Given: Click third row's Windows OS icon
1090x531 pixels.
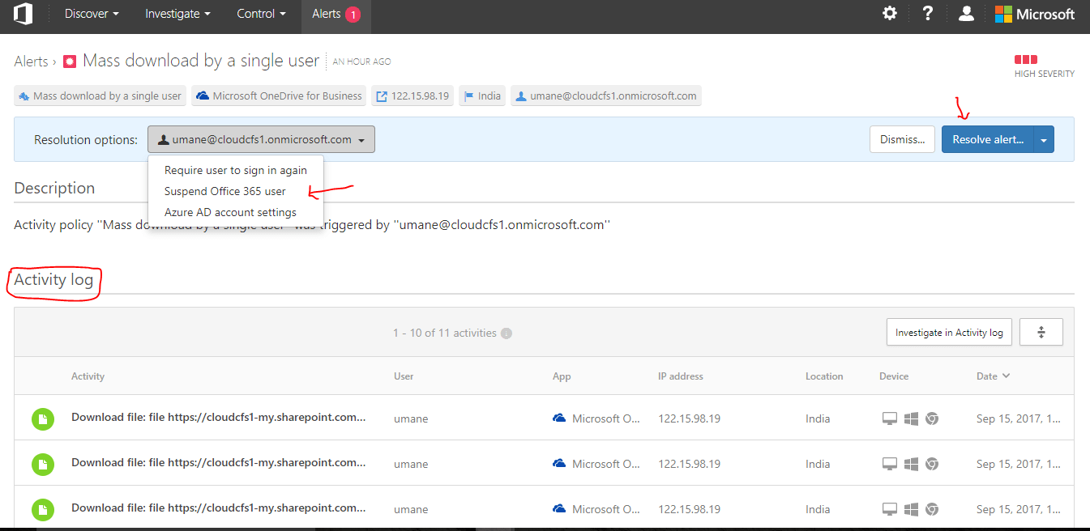Looking at the screenshot, I should tap(911, 509).
